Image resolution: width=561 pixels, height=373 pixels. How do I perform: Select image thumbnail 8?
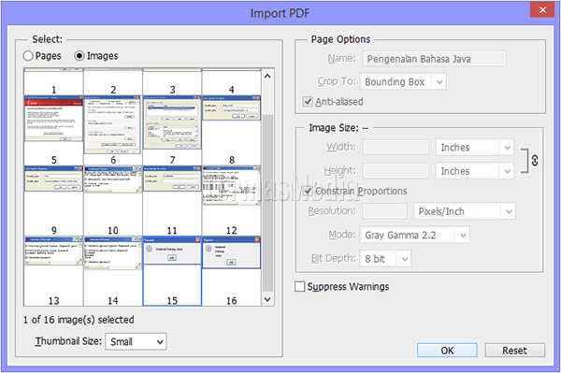point(232,130)
